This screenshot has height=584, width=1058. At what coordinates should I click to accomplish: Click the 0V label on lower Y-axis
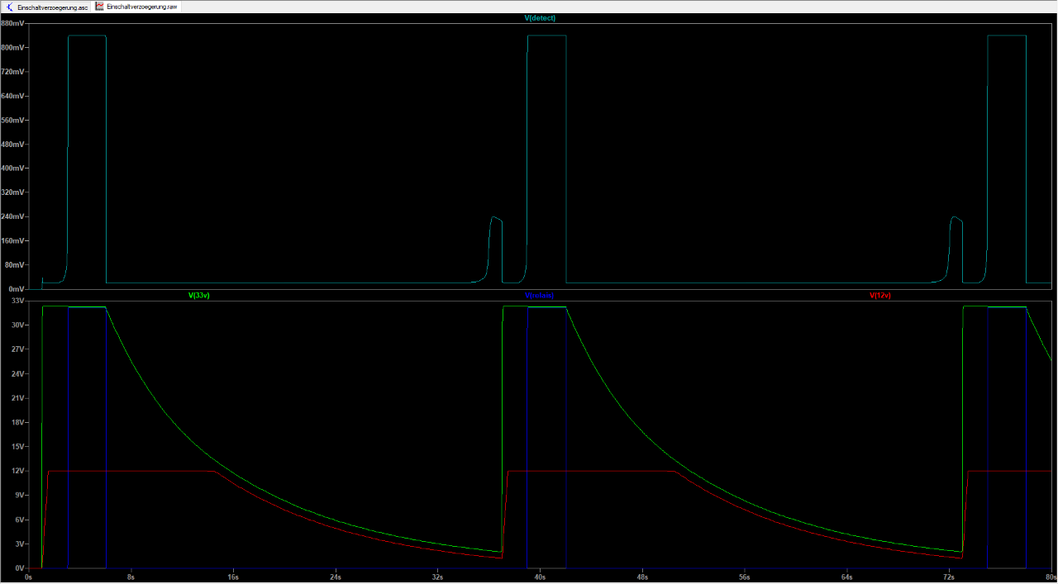point(20,568)
